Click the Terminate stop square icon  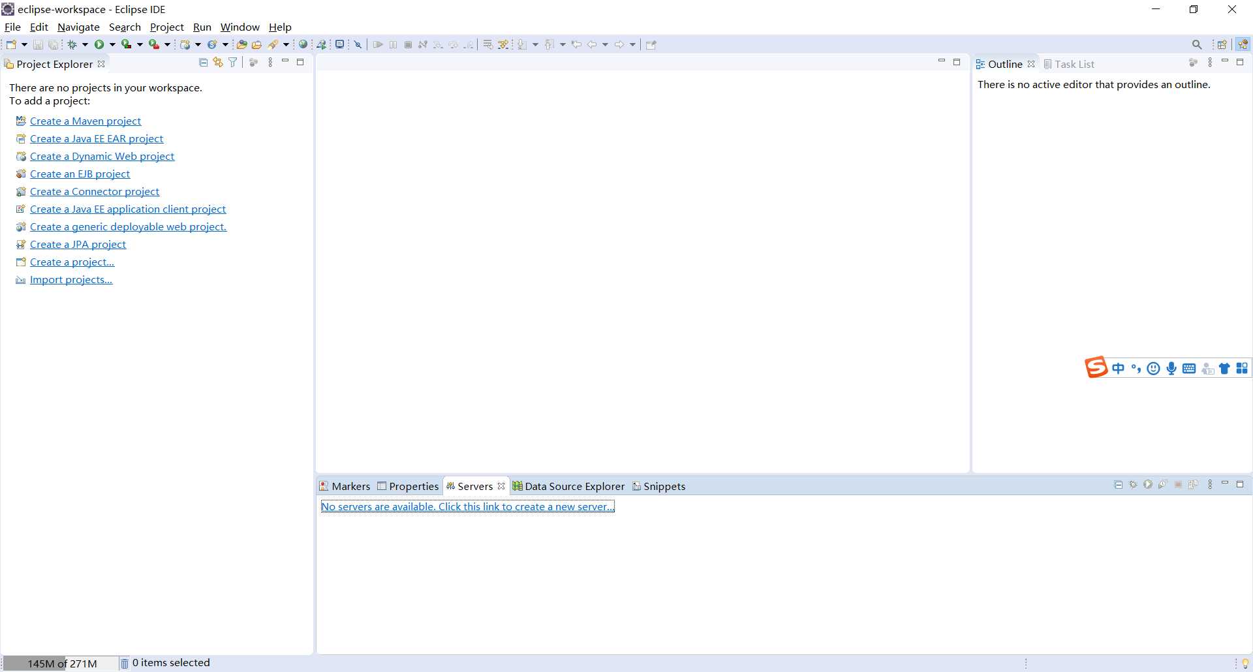tap(408, 44)
